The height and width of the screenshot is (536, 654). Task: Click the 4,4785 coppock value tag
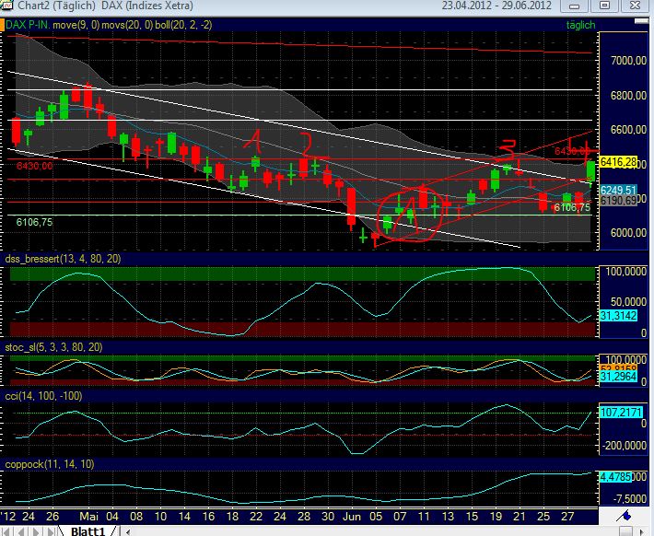point(615,477)
